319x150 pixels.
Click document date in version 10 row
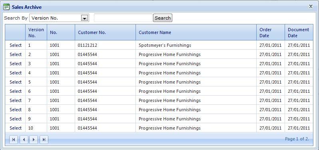[299, 128]
